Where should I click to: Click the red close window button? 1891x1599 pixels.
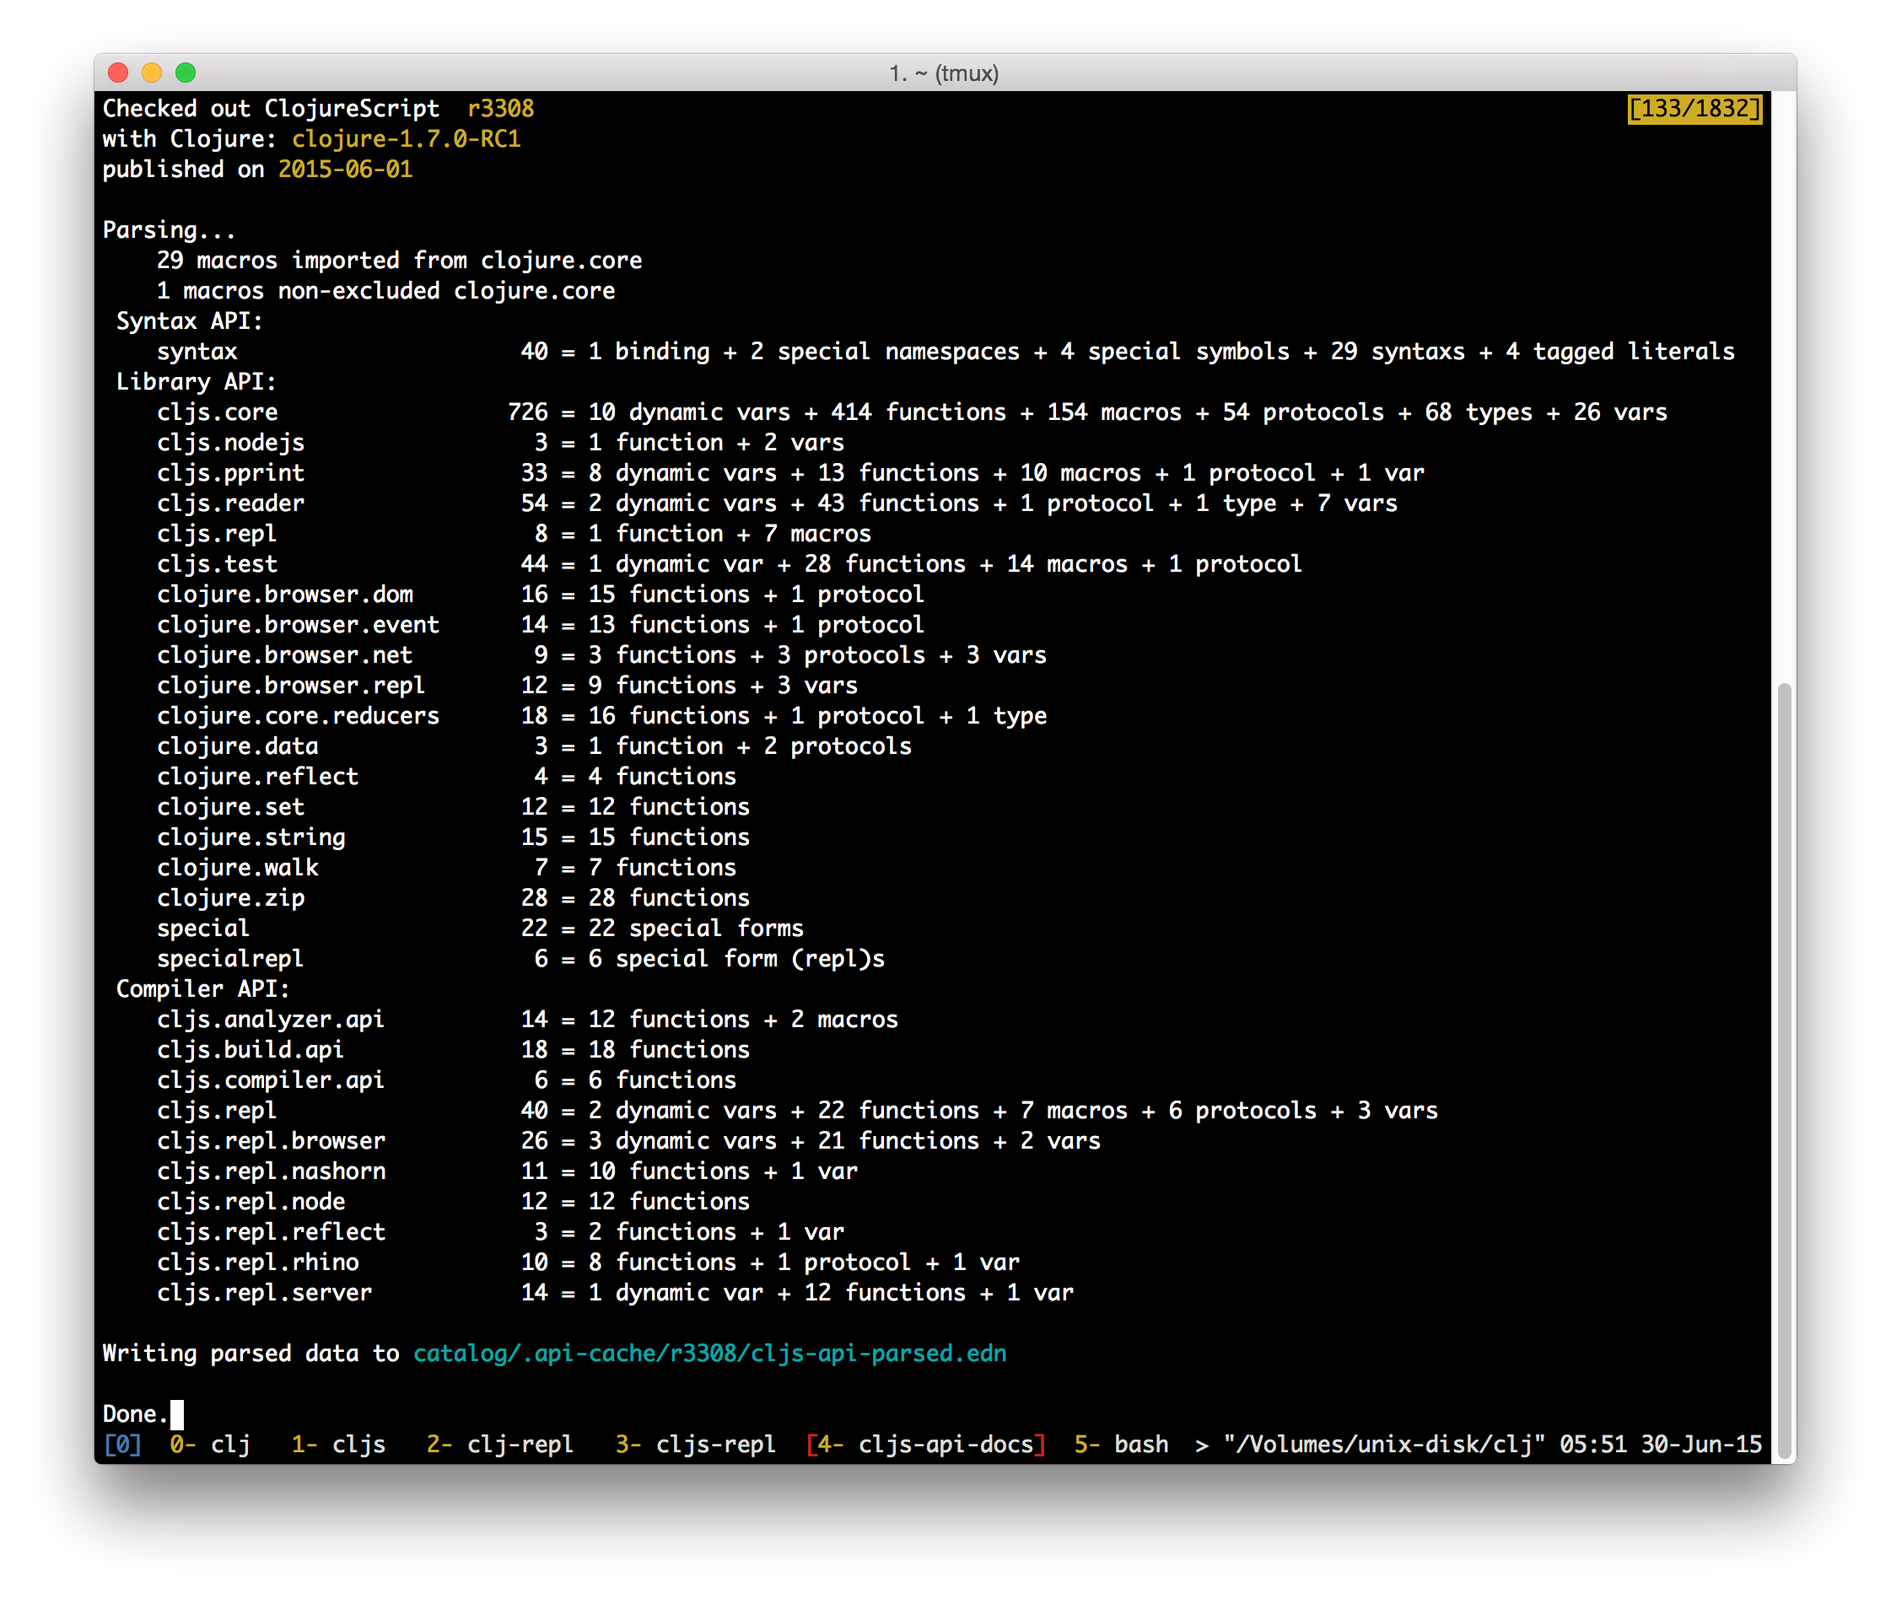click(x=118, y=73)
